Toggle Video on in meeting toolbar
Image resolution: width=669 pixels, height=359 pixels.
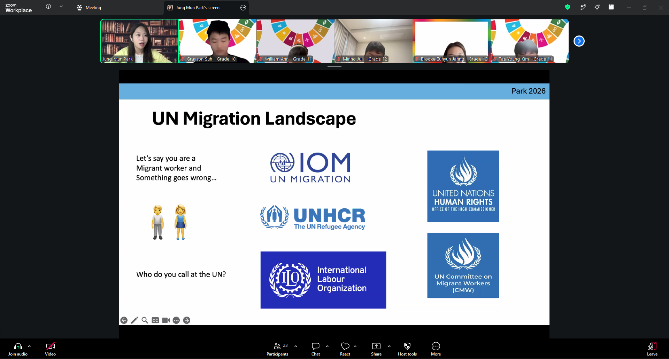coord(50,349)
